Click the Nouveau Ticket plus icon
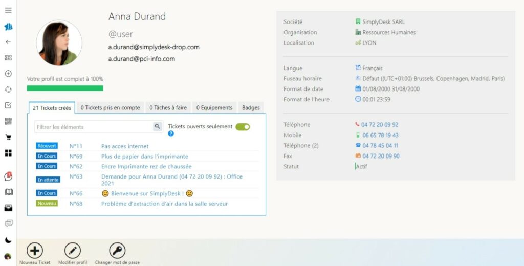 35,251
